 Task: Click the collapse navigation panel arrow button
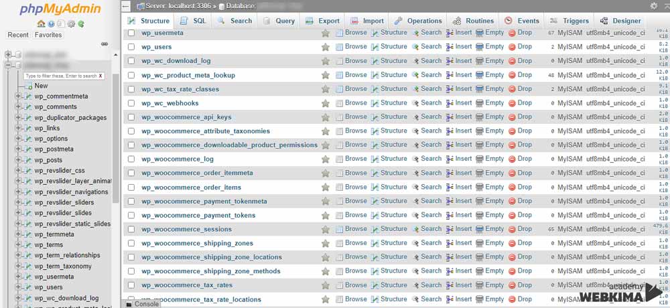pos(126,7)
